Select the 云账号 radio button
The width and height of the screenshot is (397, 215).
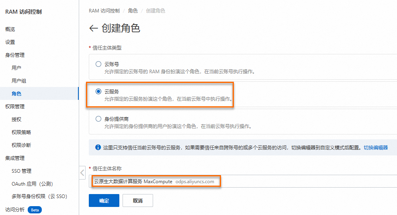[98, 64]
